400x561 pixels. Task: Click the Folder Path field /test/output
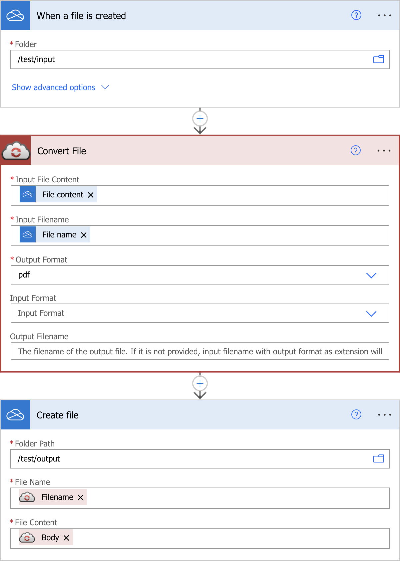tap(200, 459)
